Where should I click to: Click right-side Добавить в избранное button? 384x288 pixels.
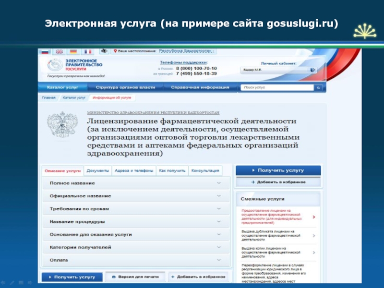click(278, 182)
